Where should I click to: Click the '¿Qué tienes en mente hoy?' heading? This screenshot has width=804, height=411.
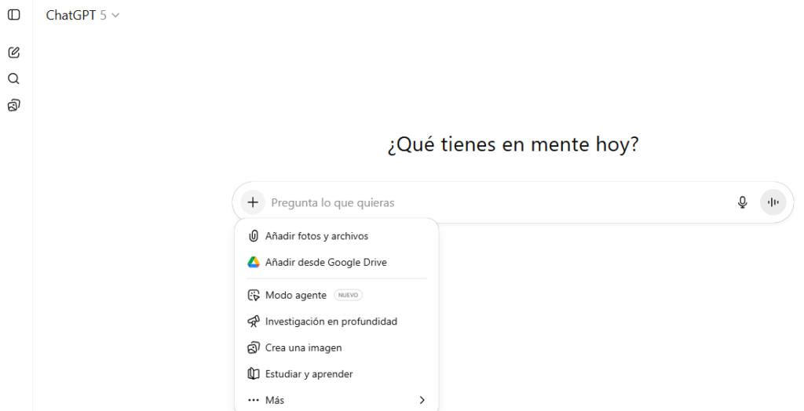click(513, 144)
